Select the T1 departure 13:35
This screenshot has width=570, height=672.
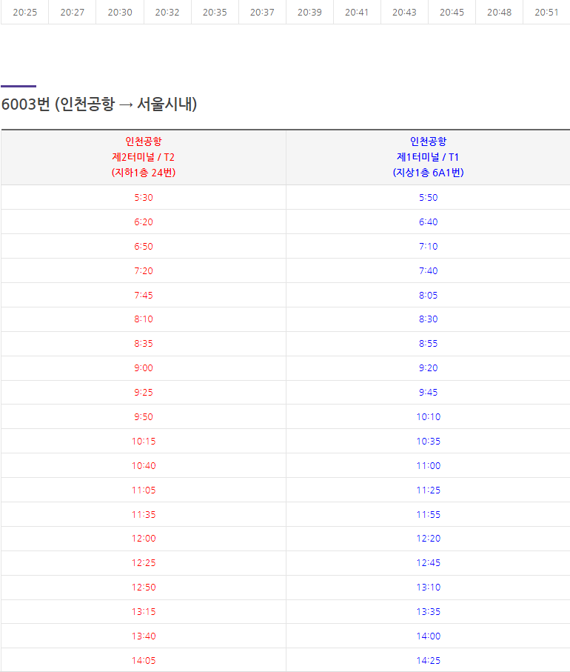point(429,611)
